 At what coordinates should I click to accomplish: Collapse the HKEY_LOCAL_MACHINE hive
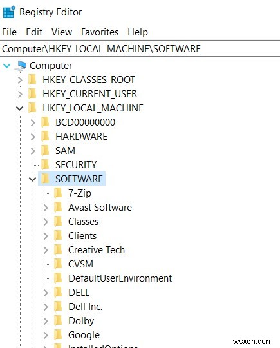[20, 108]
